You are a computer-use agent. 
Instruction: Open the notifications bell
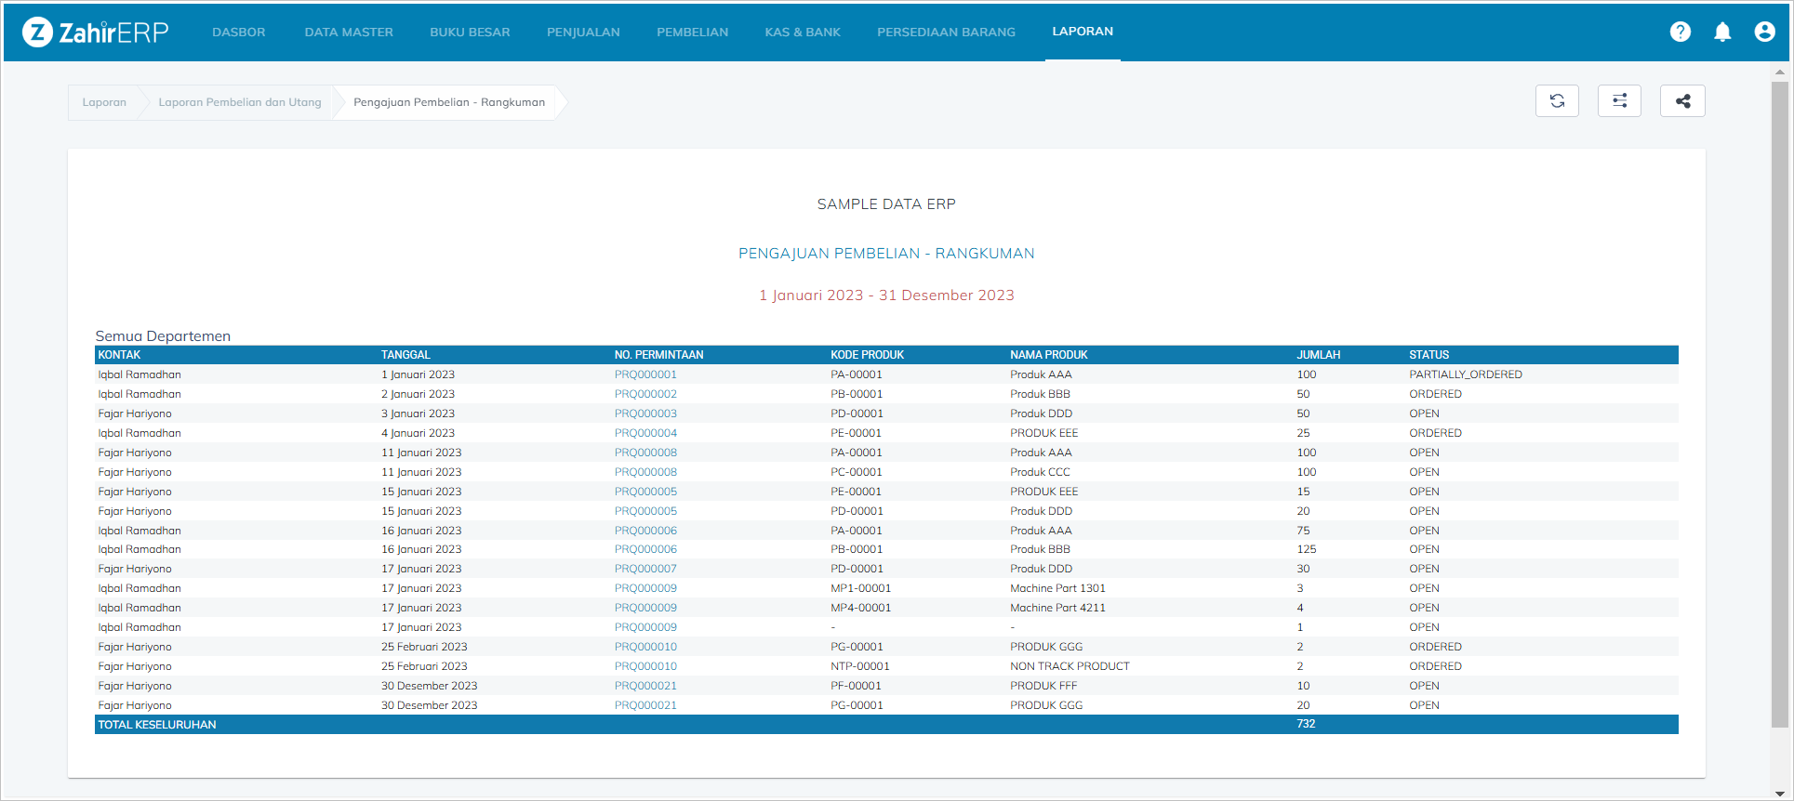coord(1722,33)
